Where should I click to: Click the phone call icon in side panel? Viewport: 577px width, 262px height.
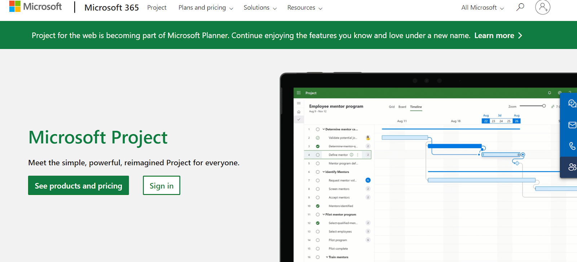(x=572, y=146)
